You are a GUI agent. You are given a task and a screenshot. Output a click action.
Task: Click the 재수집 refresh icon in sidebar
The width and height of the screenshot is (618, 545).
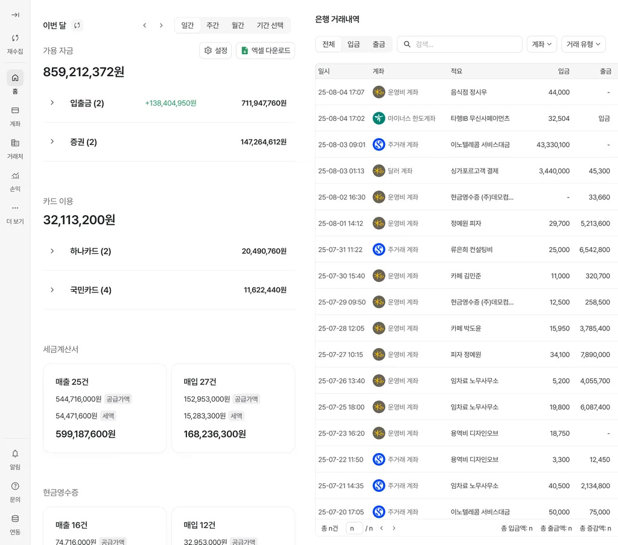point(15,38)
